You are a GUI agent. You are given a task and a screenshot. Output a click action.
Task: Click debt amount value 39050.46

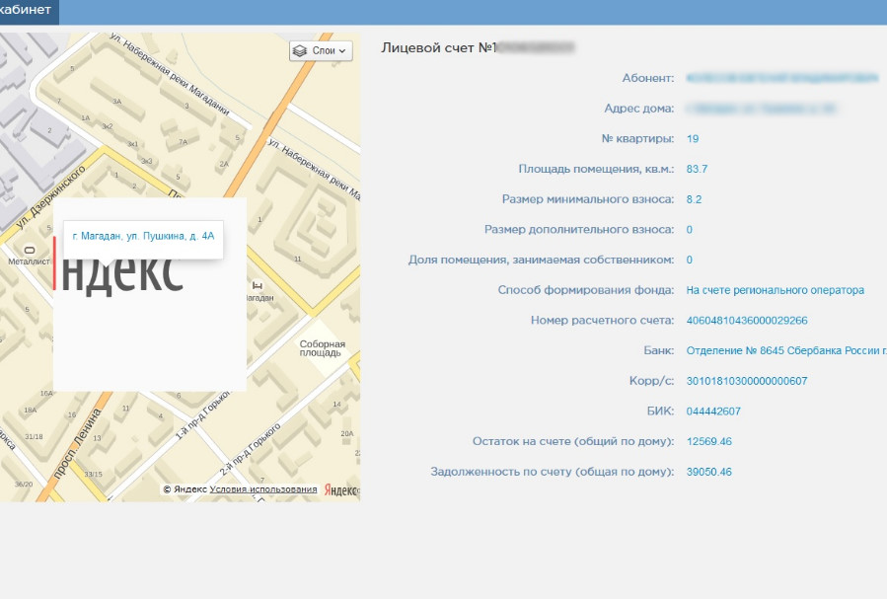pyautogui.click(x=708, y=472)
